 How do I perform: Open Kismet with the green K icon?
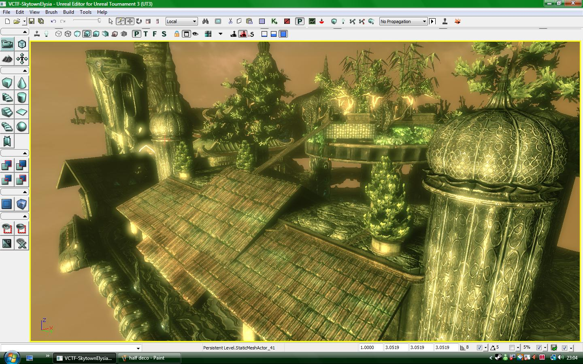point(274,21)
